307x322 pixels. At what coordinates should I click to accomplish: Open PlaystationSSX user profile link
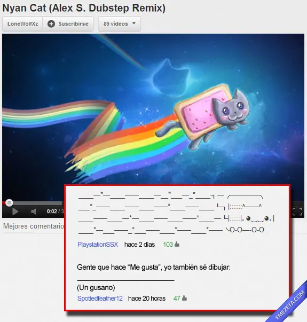[x=98, y=245]
